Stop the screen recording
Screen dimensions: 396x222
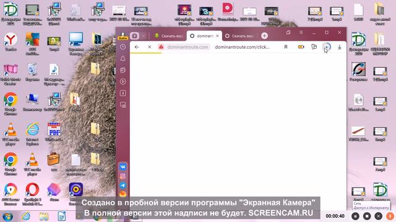point(367,216)
